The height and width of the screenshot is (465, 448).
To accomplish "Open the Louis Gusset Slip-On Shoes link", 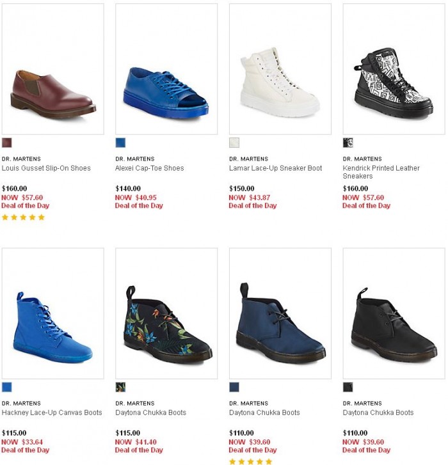I will coord(46,168).
